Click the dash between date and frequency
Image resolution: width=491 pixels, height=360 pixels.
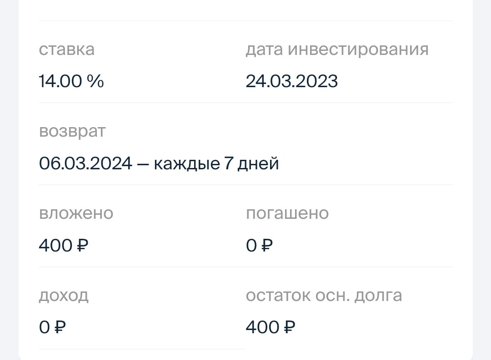click(x=143, y=163)
